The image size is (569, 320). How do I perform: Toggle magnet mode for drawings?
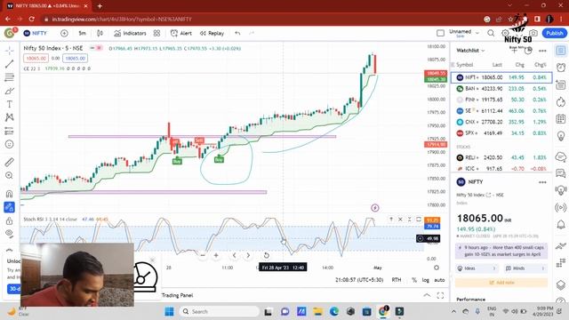point(10,194)
